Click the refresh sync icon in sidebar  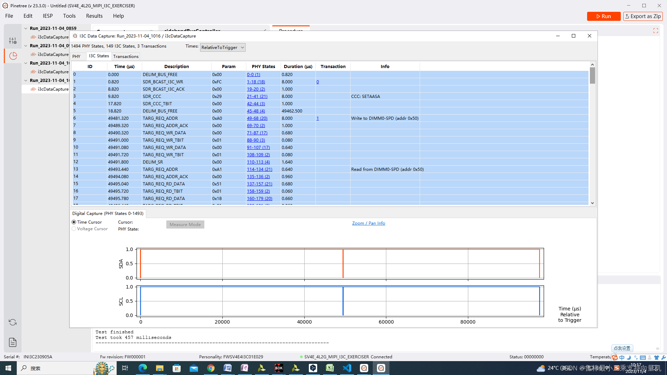[13, 322]
